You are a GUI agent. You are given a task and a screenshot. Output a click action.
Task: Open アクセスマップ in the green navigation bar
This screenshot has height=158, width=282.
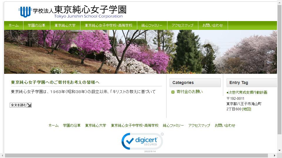click(182, 25)
